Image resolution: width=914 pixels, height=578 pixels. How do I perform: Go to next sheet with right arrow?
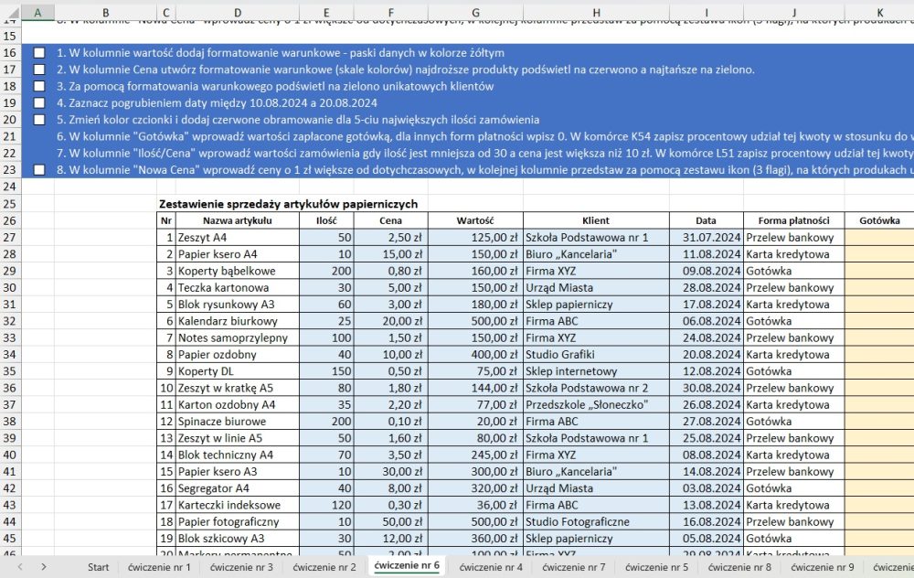[44, 566]
